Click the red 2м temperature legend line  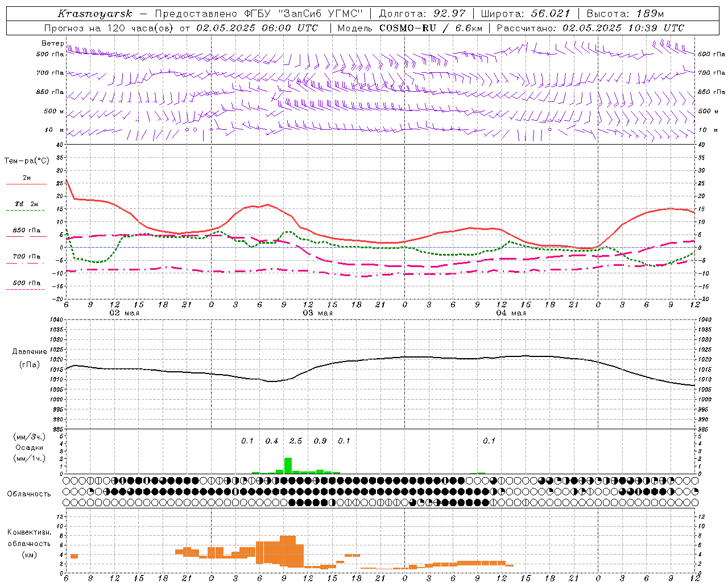click(26, 184)
